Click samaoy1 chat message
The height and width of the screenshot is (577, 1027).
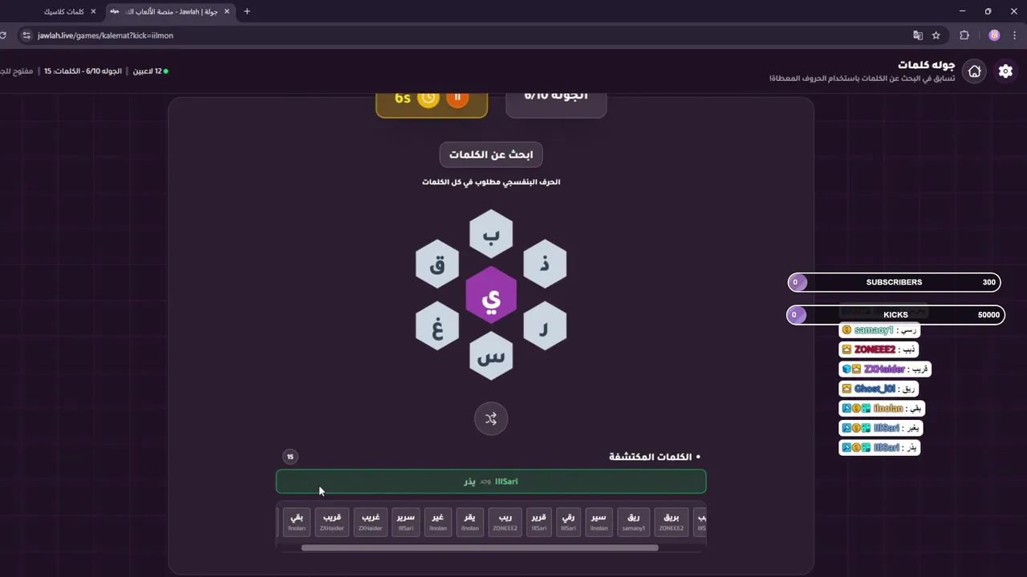879,330
